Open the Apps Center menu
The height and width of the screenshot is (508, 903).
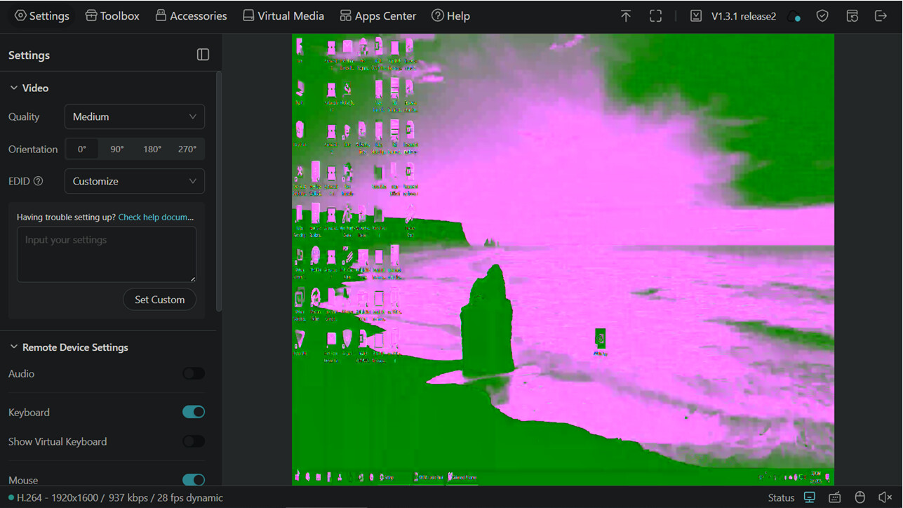pyautogui.click(x=377, y=15)
